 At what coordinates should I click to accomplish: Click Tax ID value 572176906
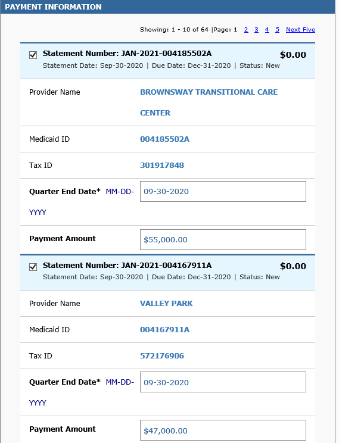click(162, 355)
